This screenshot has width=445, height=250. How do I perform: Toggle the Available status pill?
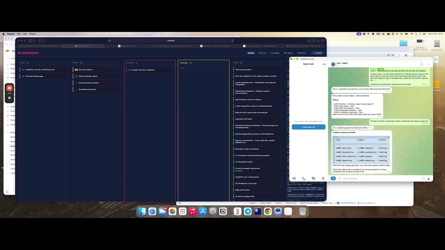click(317, 53)
